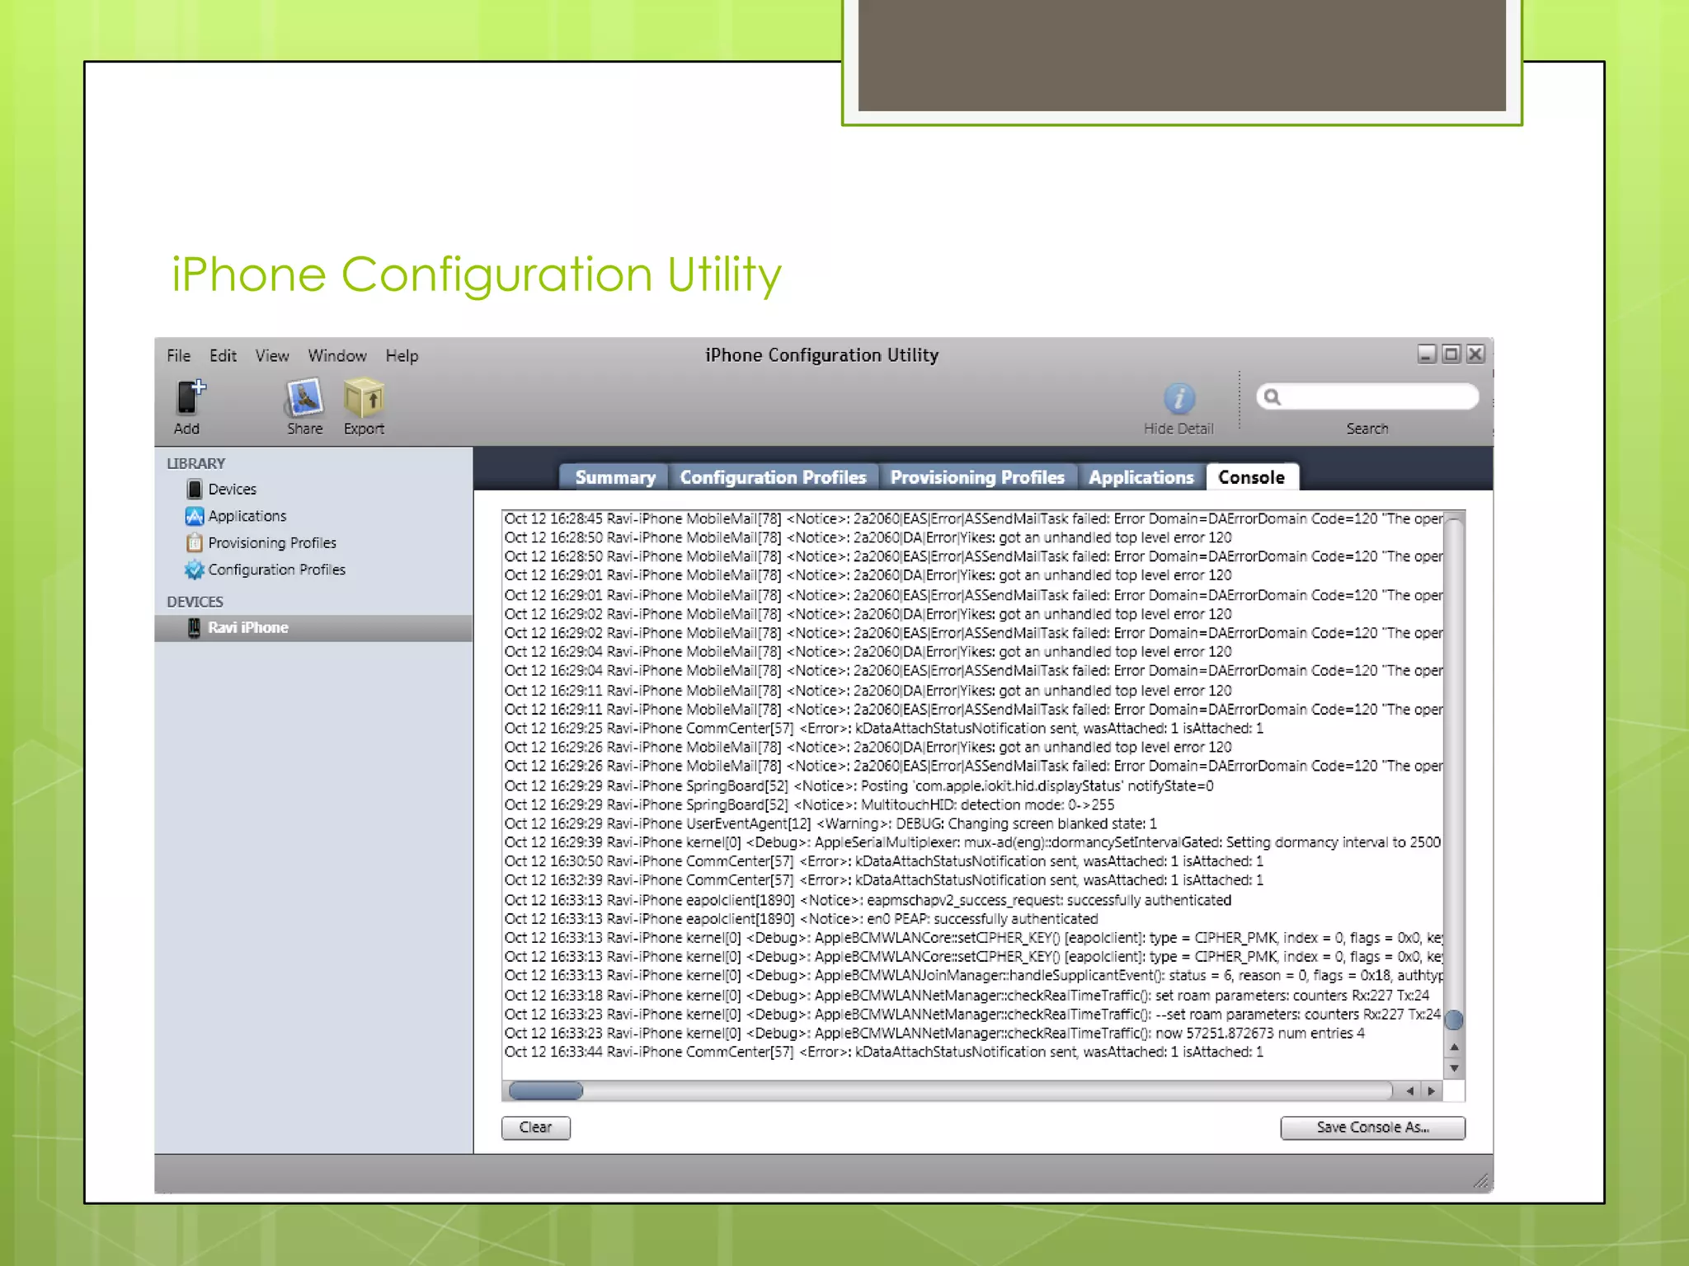Click the console scroll left arrow
The image size is (1689, 1266).
[1411, 1090]
